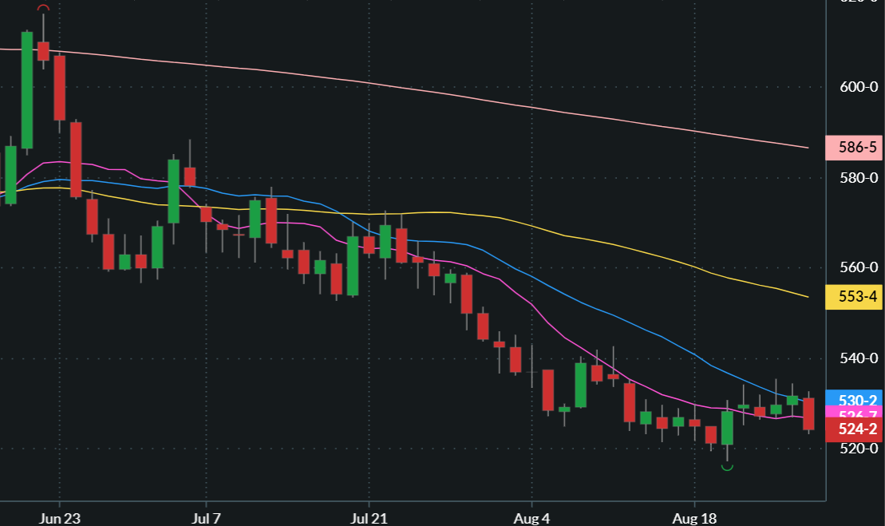Click the Aug 4 date label
This screenshot has width=885, height=526.
[531, 519]
